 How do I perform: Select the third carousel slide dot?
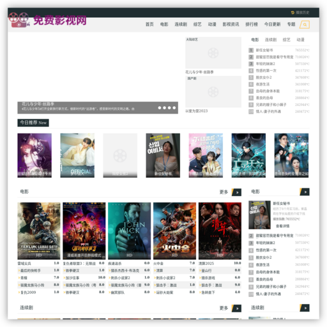coord(169,108)
